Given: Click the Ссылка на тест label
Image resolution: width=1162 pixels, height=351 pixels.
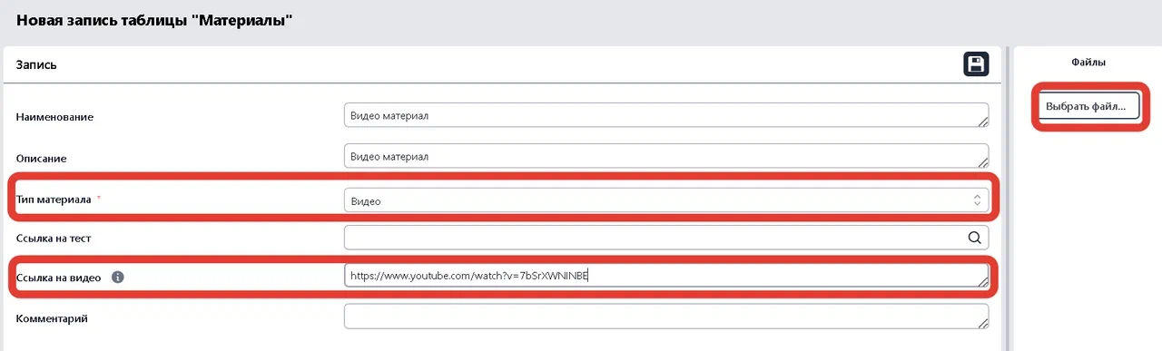Looking at the screenshot, I should coord(54,239).
